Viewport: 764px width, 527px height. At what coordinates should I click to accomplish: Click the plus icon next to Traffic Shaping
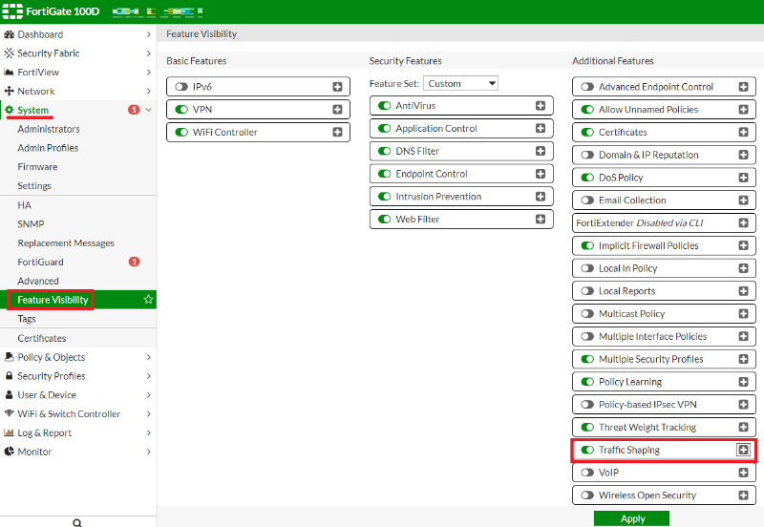(x=743, y=450)
